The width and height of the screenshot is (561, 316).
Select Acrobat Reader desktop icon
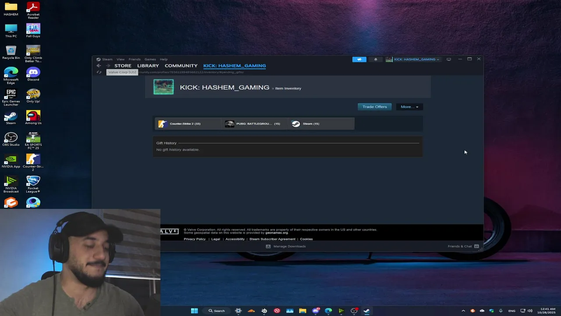[33, 11]
